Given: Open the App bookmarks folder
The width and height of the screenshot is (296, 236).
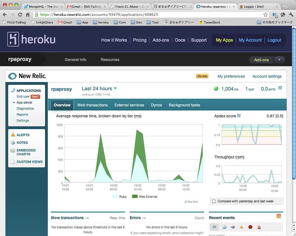Looking at the screenshot, I should 82,22.
